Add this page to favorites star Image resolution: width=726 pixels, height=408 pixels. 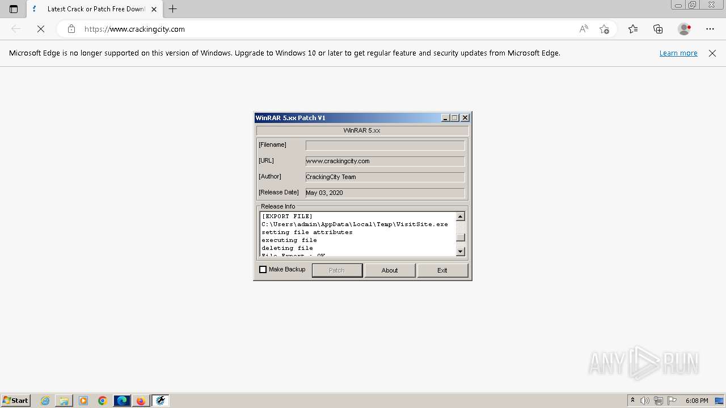coord(604,29)
